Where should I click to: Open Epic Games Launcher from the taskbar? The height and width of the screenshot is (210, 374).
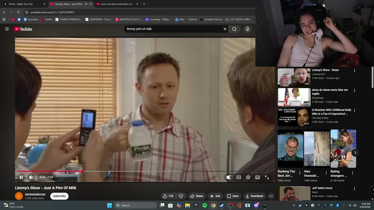(196, 205)
